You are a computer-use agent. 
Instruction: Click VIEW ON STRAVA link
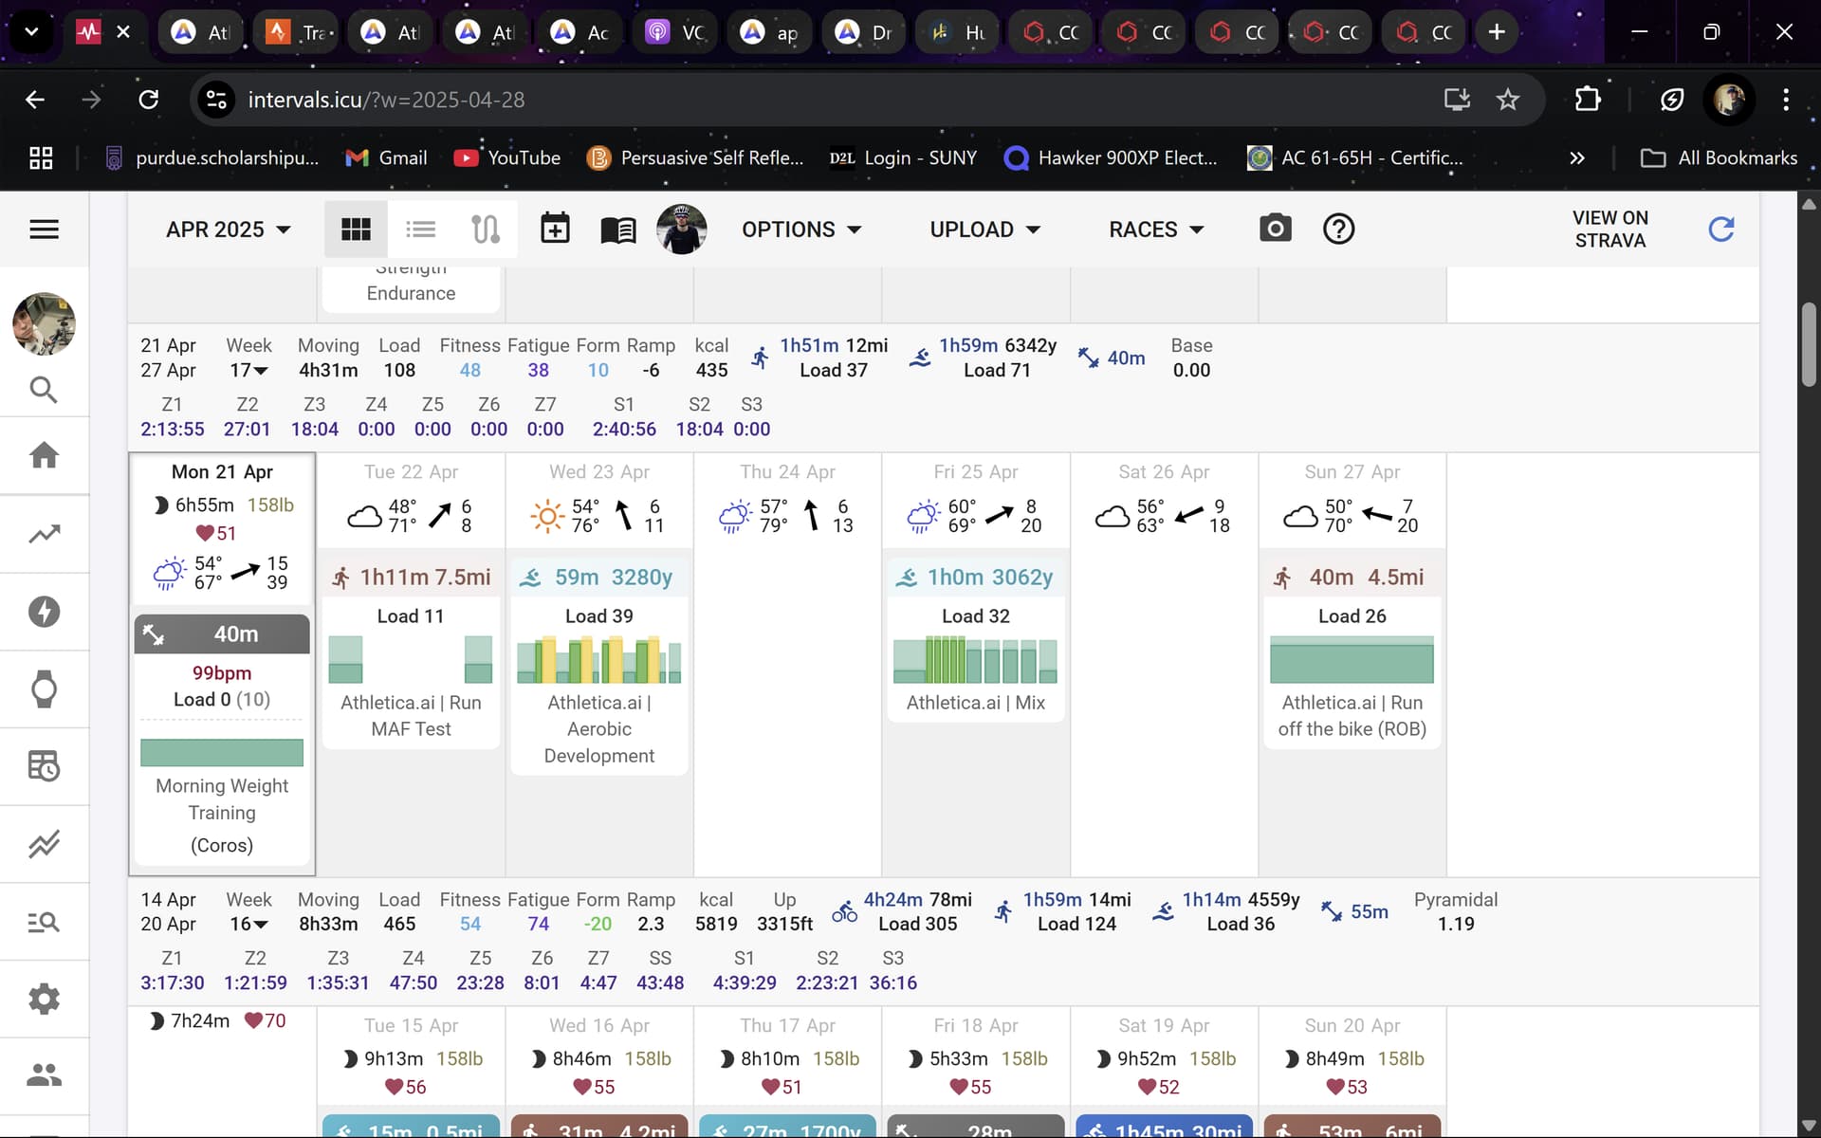tap(1609, 229)
